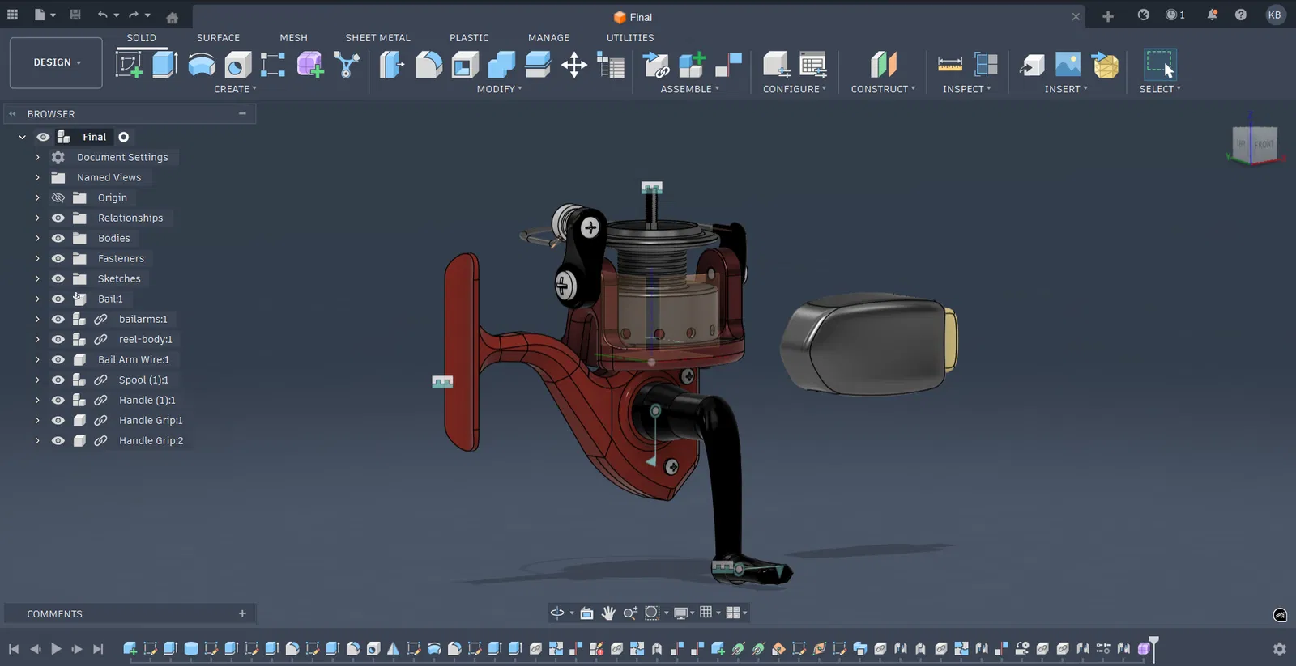Click the Insert Mesh icon

coord(1106,65)
